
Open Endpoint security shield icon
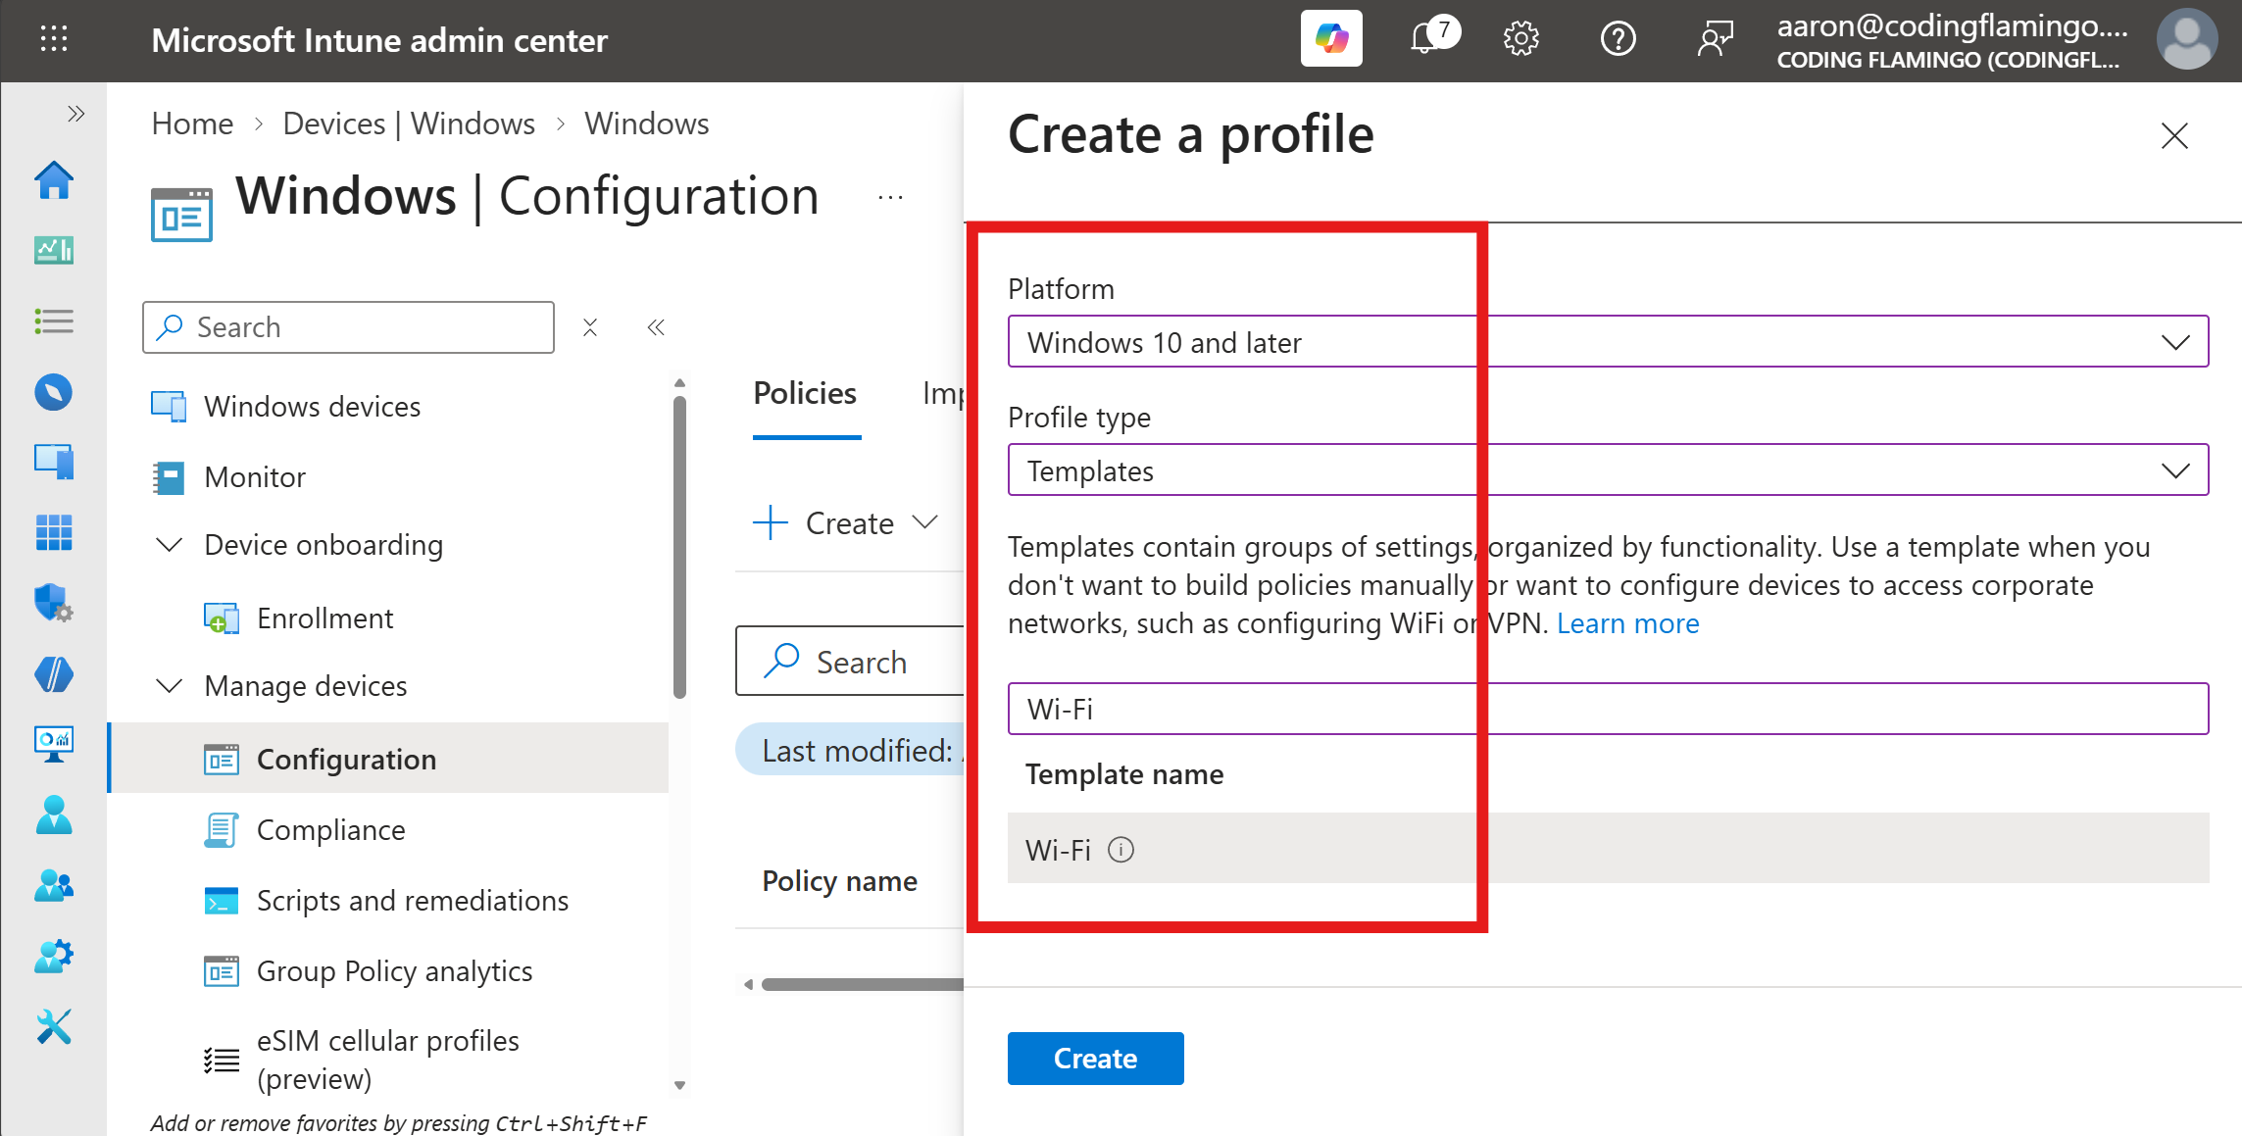(x=54, y=603)
